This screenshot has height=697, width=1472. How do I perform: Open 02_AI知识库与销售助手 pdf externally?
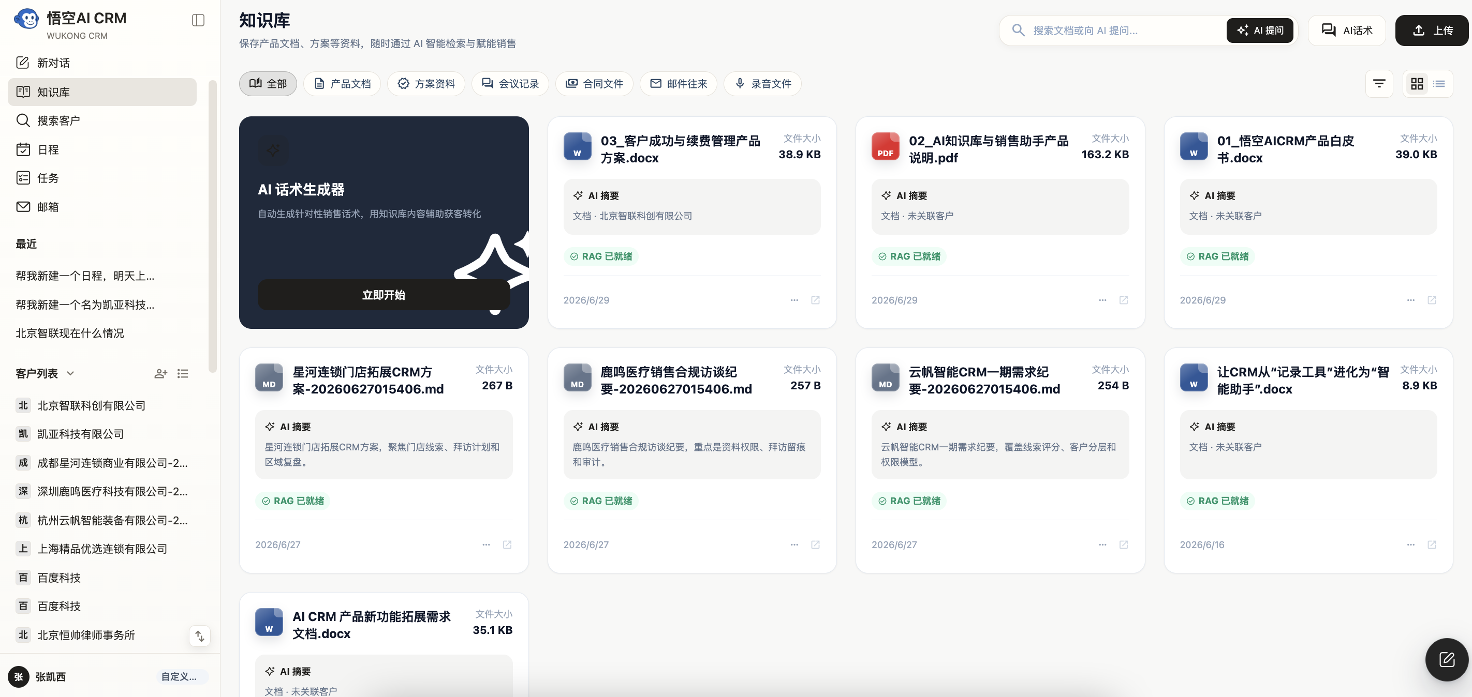1124,300
